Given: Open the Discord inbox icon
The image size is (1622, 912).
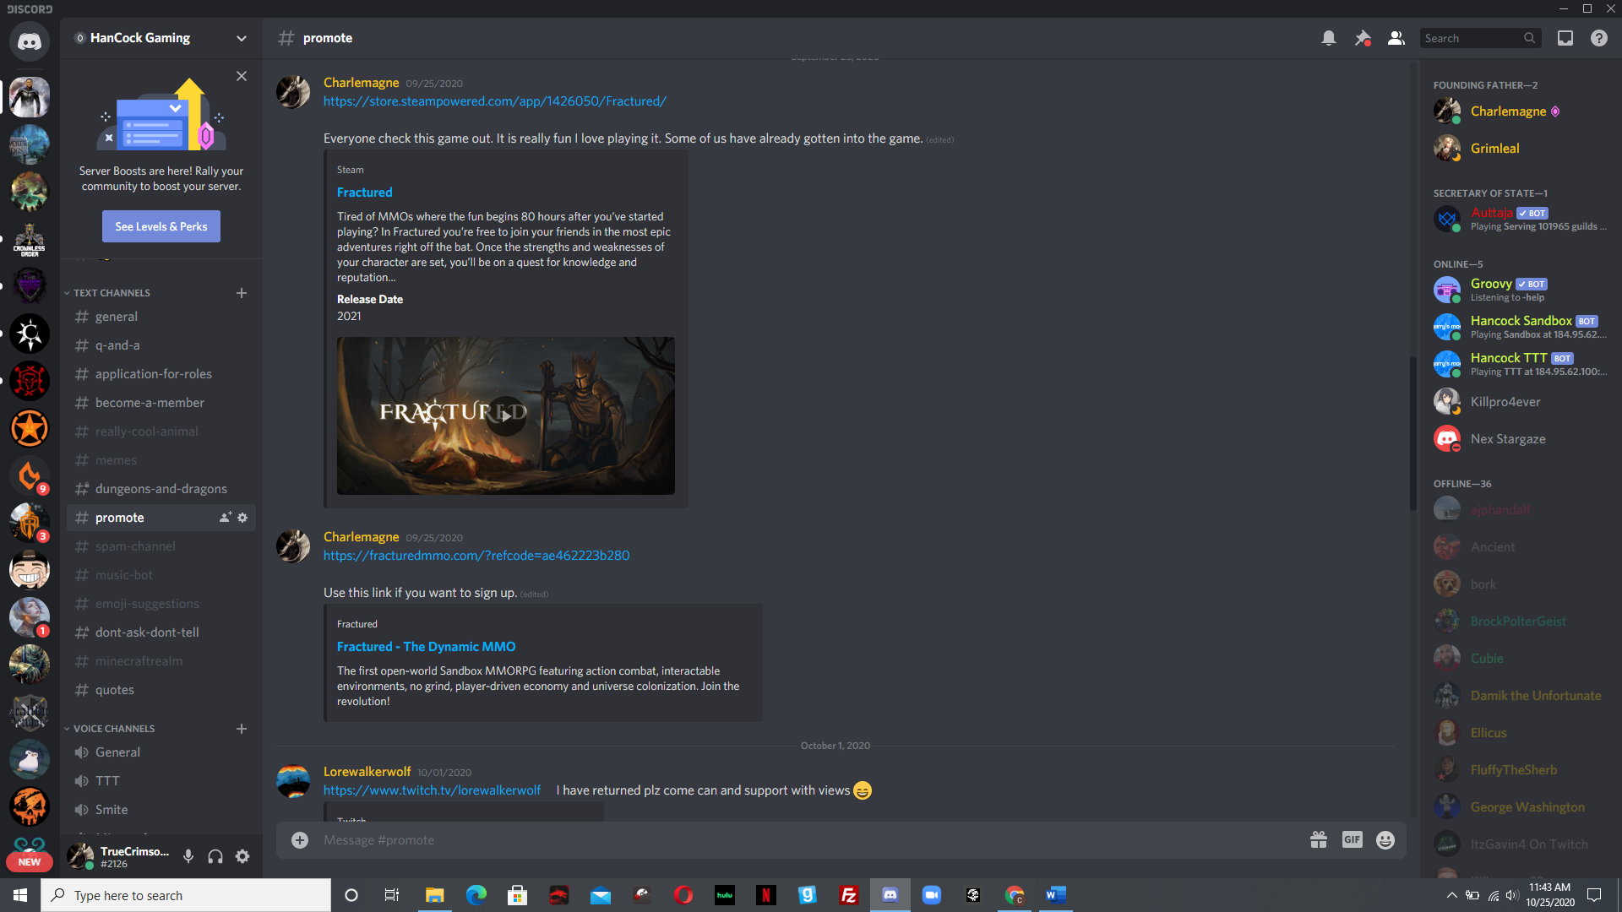Looking at the screenshot, I should 1565,38.
